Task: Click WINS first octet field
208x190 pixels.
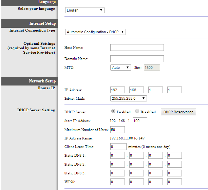Action: pyautogui.click(x=117, y=182)
